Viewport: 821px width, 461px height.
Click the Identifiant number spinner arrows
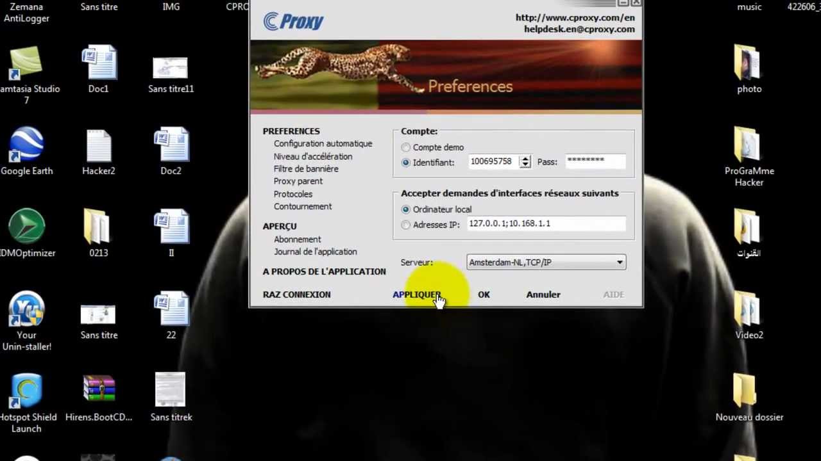click(525, 162)
